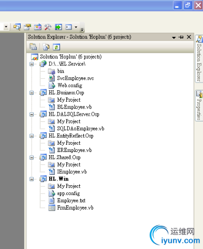This screenshot has width=203, height=249.
Task: Select HL.EntityReflect.Osp project
Action: click(71, 136)
